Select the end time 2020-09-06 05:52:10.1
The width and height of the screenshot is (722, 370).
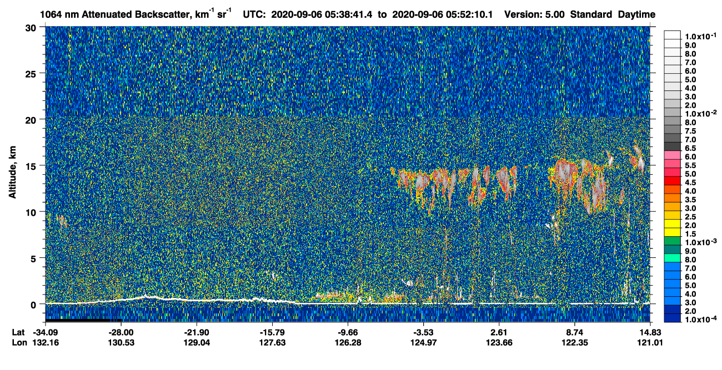tap(444, 14)
